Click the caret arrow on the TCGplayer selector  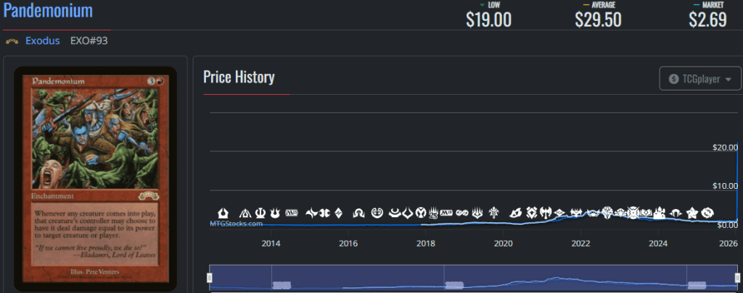(x=728, y=79)
